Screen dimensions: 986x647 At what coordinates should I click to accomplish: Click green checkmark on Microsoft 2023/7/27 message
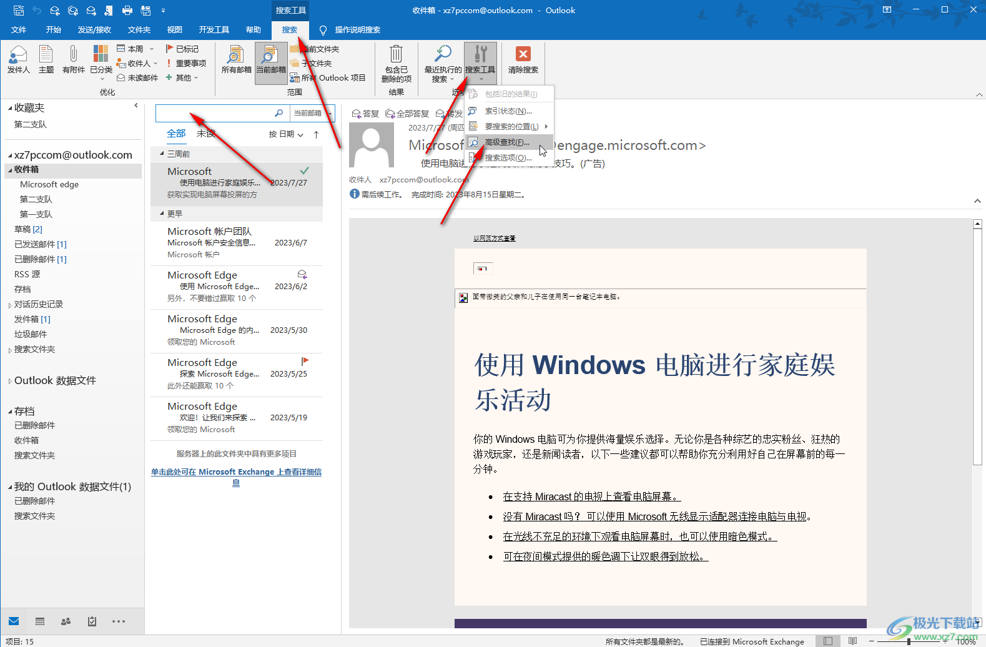304,170
